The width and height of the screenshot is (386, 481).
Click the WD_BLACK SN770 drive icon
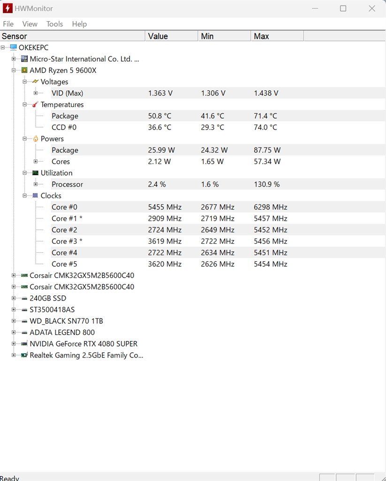(24, 321)
